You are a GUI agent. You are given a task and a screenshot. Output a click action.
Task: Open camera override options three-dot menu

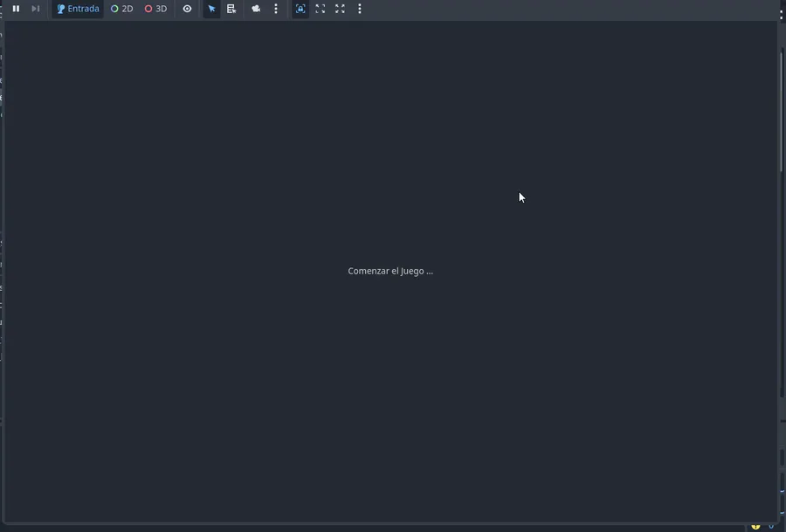276,9
